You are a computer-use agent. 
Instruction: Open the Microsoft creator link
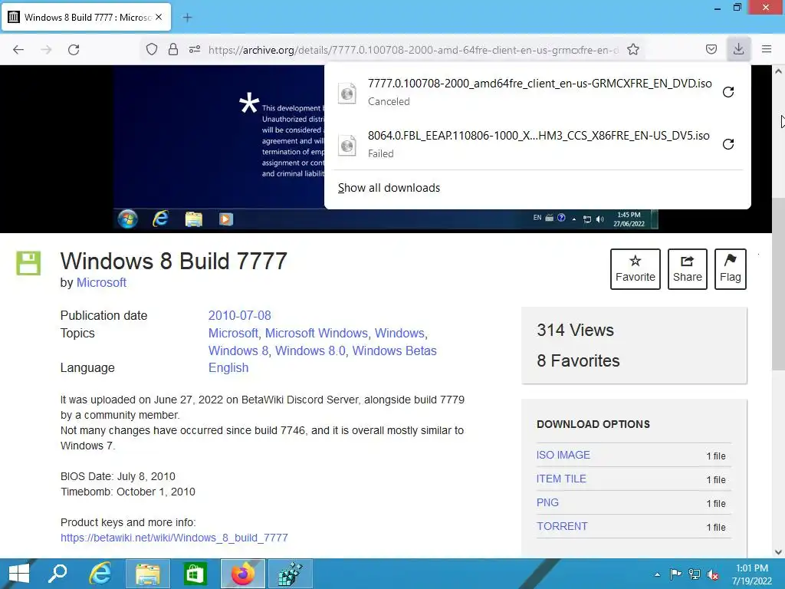pyautogui.click(x=101, y=282)
